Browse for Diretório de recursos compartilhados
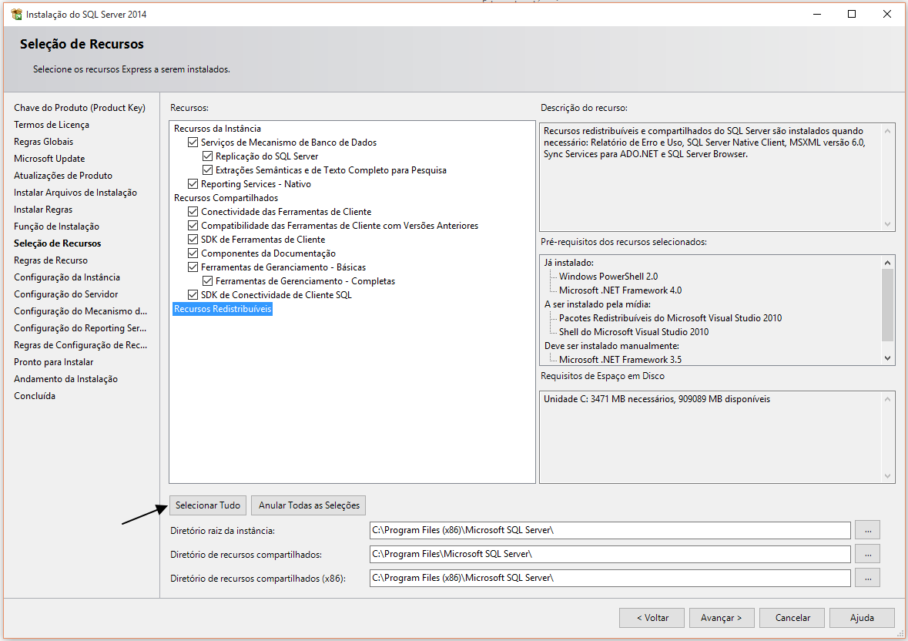This screenshot has width=908, height=641. pyautogui.click(x=867, y=554)
